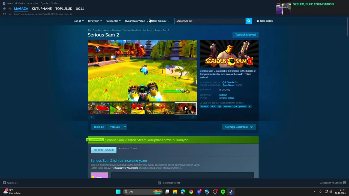Expand Oynamanın Yolları dropdown
The width and height of the screenshot is (349, 196).
pyautogui.click(x=136, y=21)
